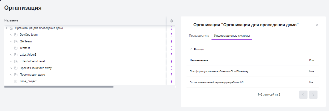Click the folder icon beside QA Team
This screenshot has height=111, width=329.
coord(16,41)
